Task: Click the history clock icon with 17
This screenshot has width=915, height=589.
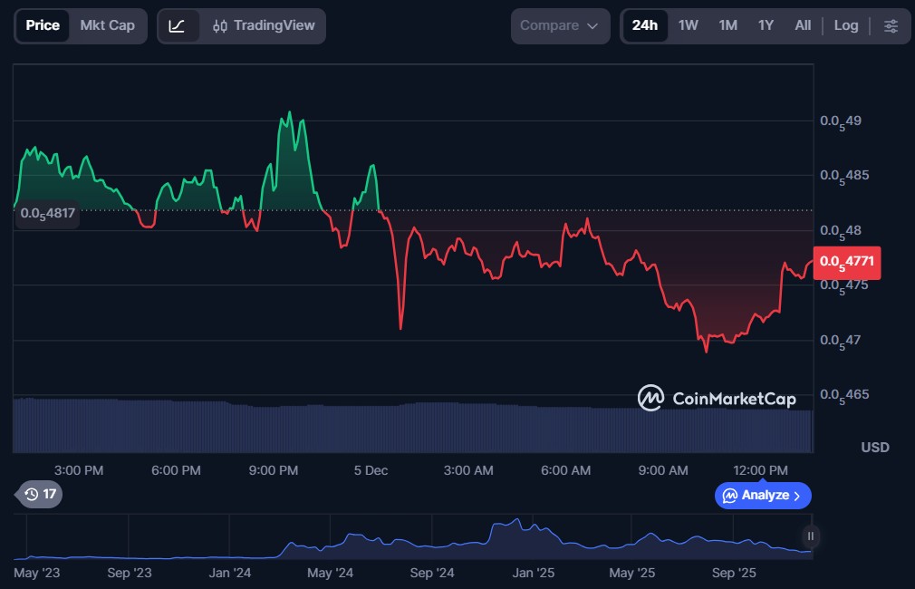Action: click(x=40, y=495)
